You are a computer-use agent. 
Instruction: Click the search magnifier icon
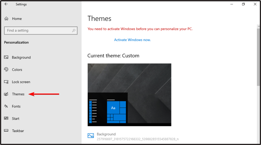point(74,30)
